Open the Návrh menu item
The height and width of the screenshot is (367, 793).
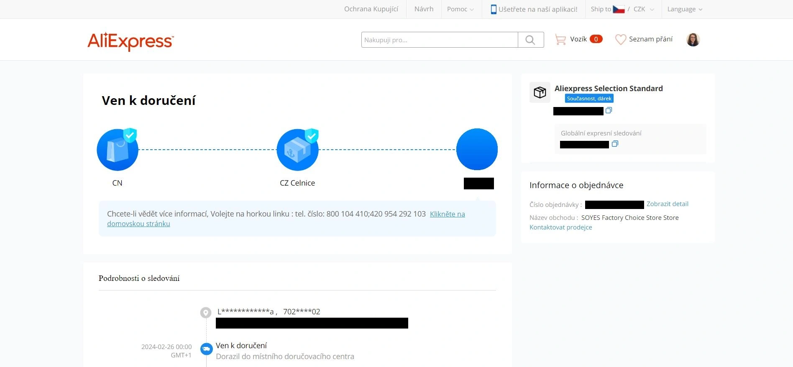click(424, 9)
